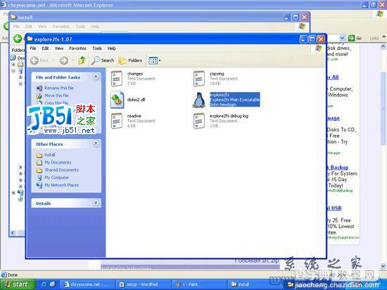Open the Backup ad link in Internet Explorer
This screenshot has width=387, height=290.
pos(338,168)
